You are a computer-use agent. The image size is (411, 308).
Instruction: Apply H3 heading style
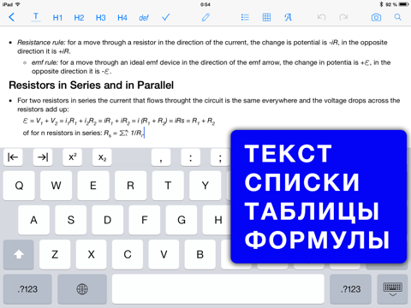coord(100,18)
